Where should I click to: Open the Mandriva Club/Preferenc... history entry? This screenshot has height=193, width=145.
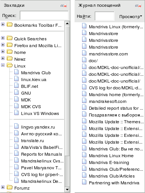[116, 169]
